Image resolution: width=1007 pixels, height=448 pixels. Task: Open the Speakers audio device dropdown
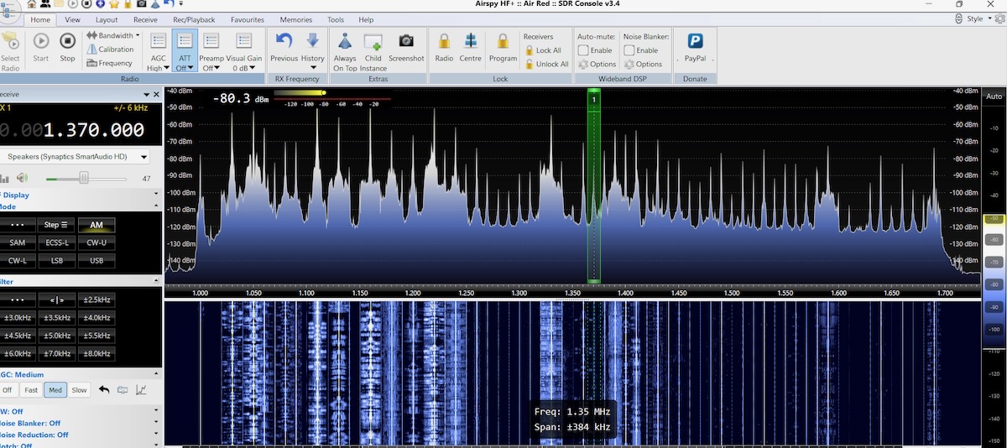(x=144, y=157)
